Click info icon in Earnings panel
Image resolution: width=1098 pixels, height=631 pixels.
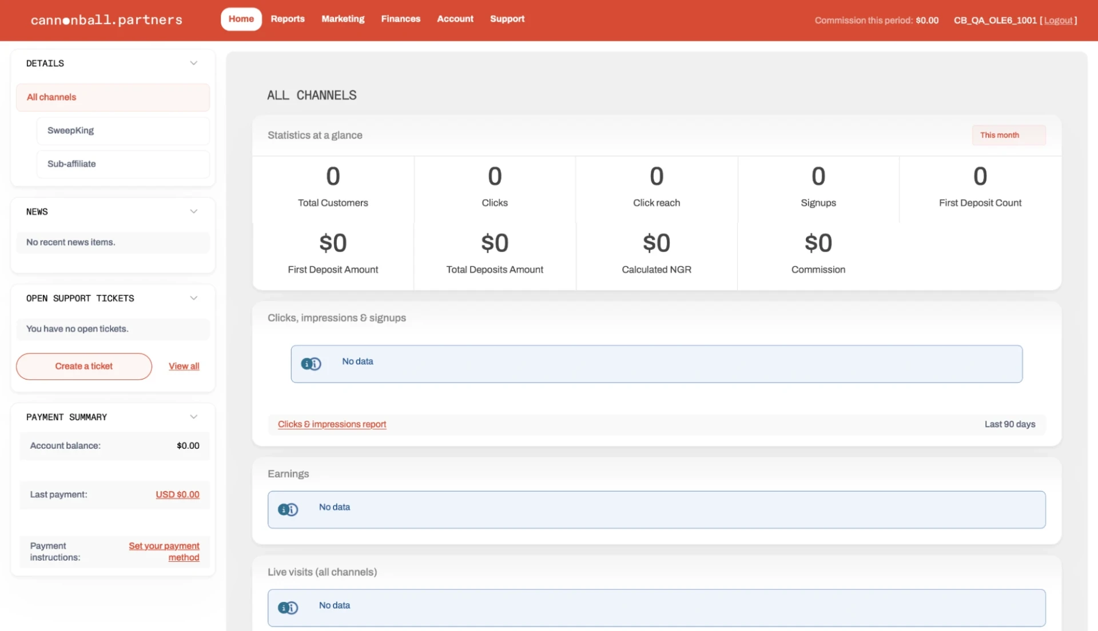[x=288, y=509]
